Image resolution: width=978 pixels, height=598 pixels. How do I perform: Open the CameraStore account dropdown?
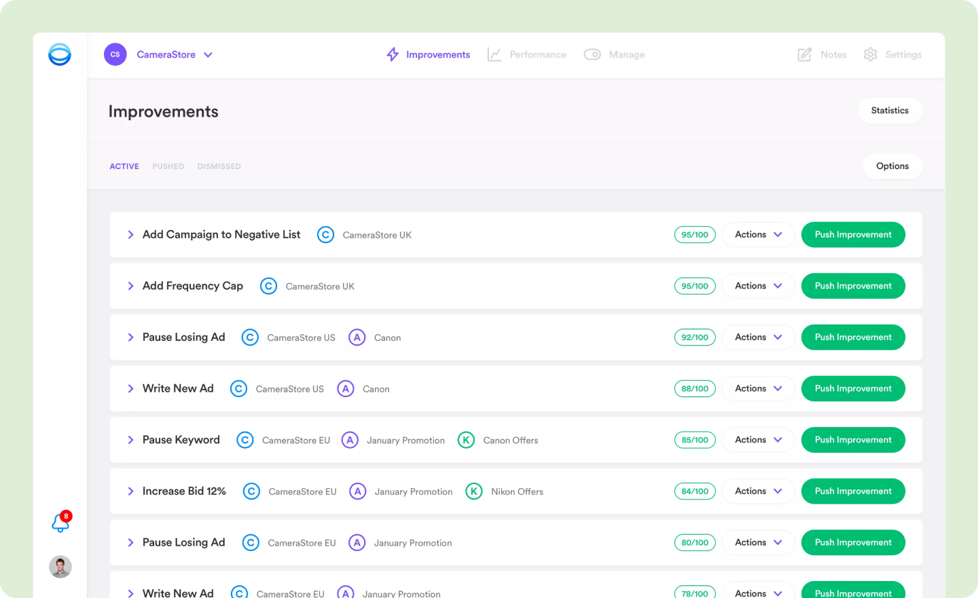(x=208, y=55)
